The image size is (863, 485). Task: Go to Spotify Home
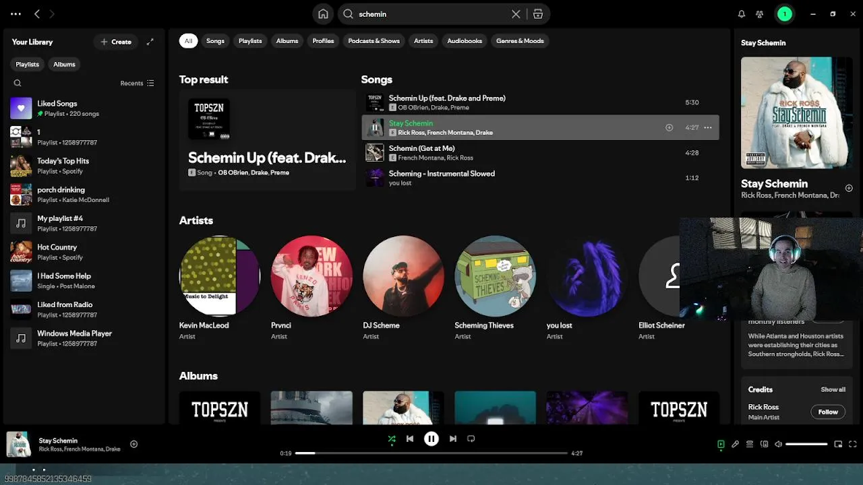[323, 13]
